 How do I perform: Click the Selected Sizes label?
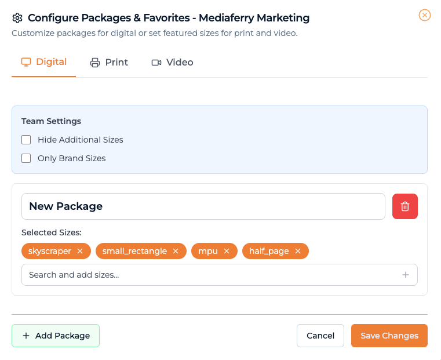pyautogui.click(x=52, y=232)
